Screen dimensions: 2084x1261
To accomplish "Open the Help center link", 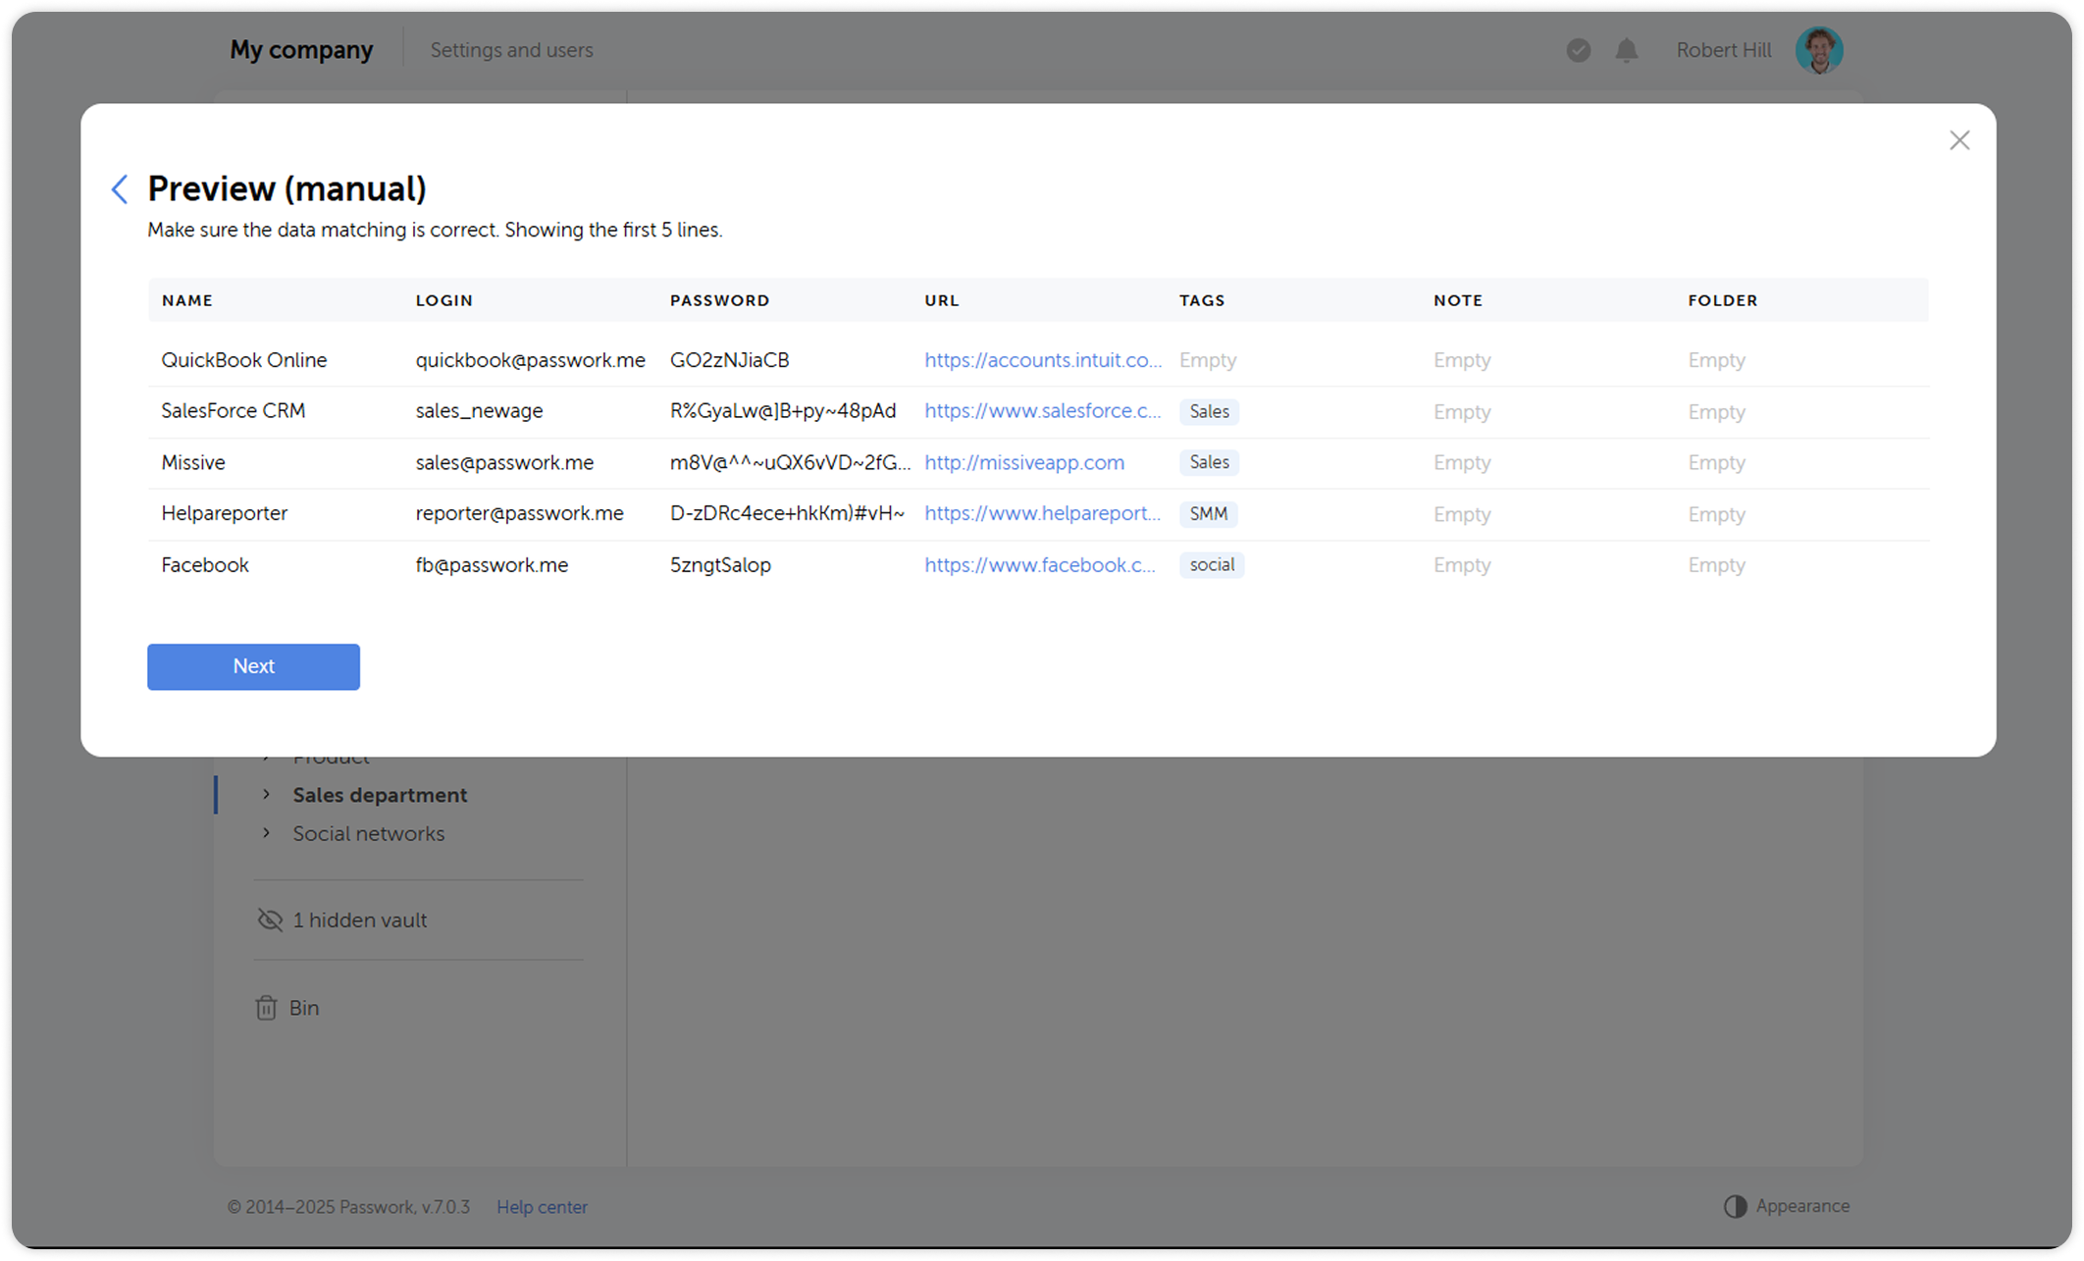I will coord(542,1206).
